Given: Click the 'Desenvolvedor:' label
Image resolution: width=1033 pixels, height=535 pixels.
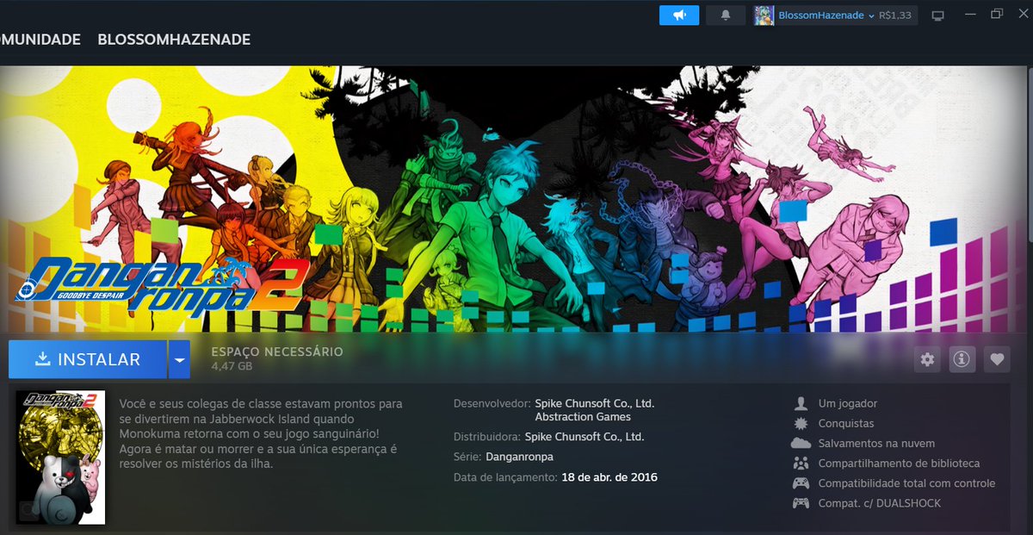Looking at the screenshot, I should [x=492, y=403].
